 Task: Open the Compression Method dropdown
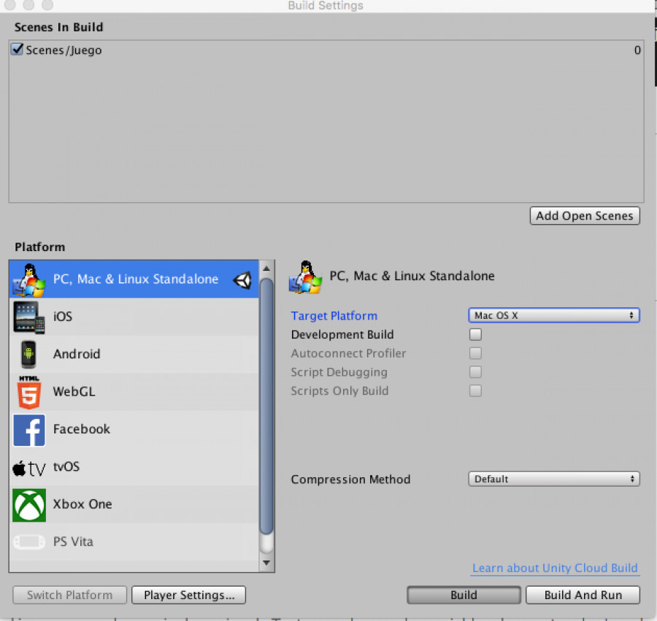pyautogui.click(x=553, y=479)
